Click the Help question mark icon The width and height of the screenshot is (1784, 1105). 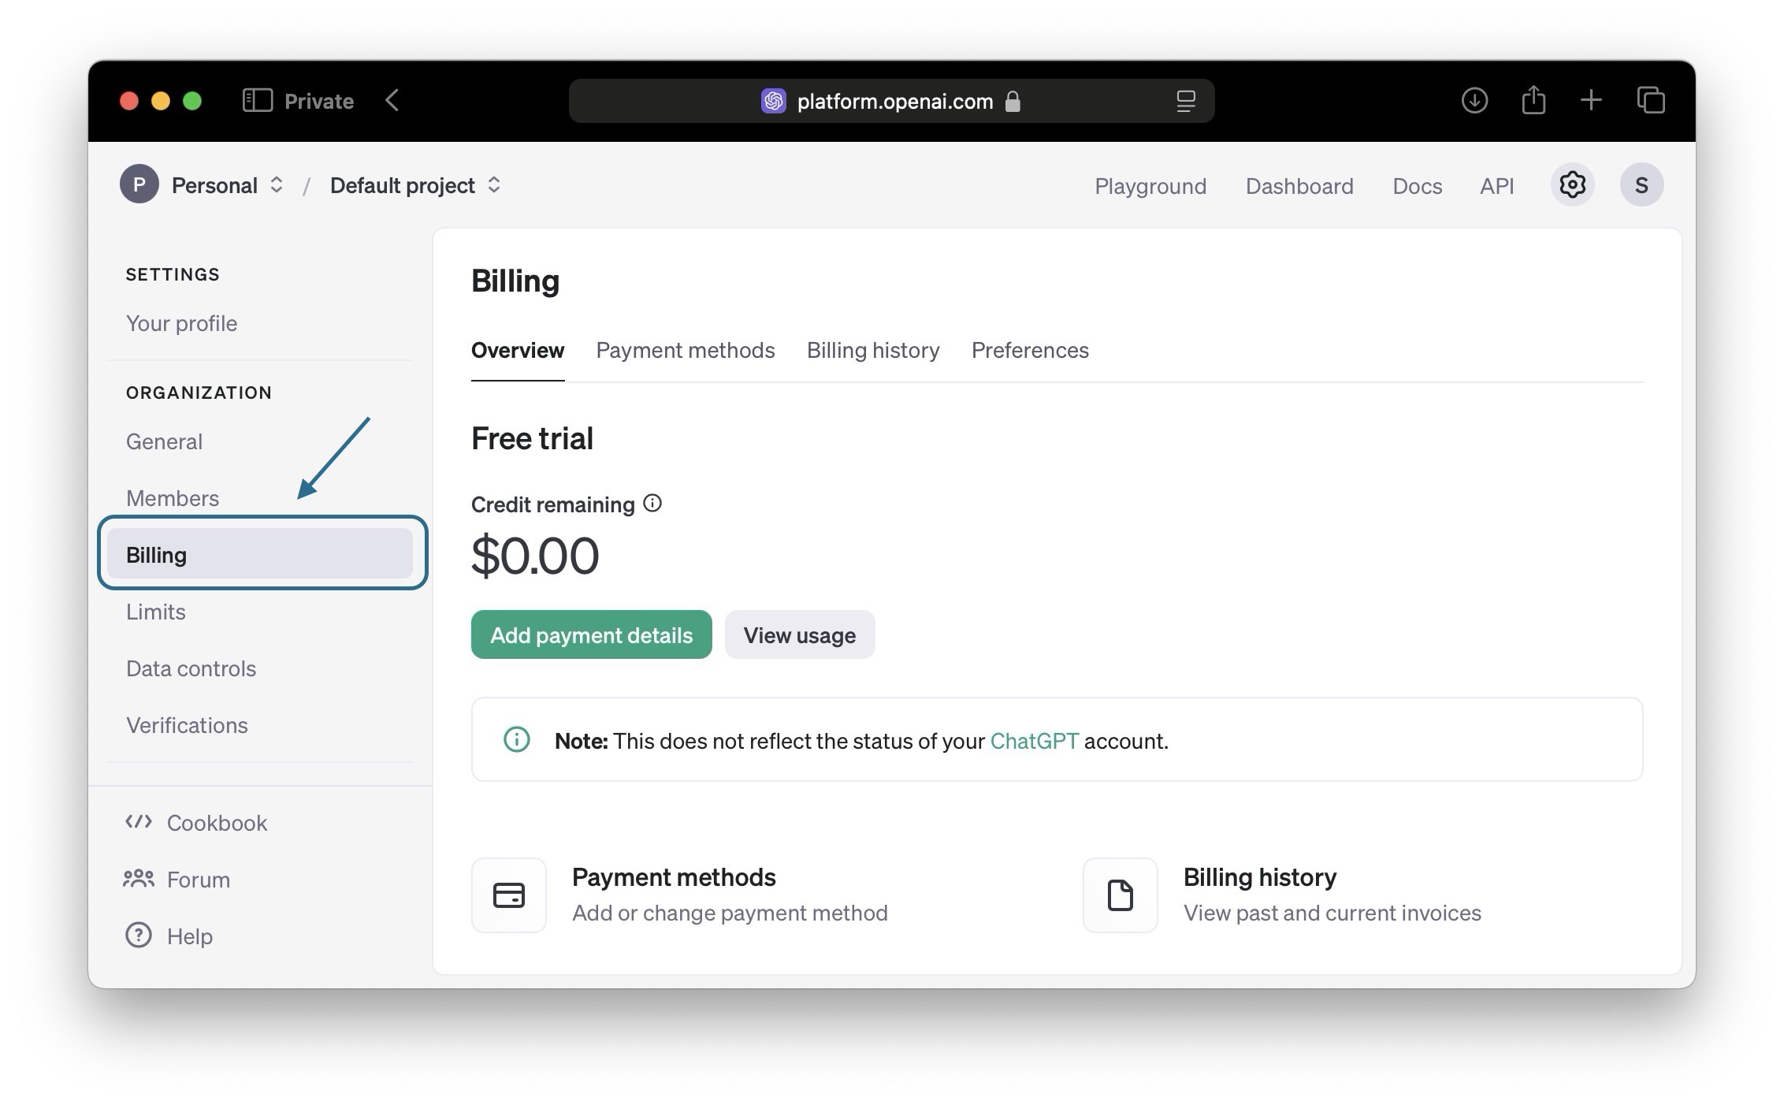point(139,936)
